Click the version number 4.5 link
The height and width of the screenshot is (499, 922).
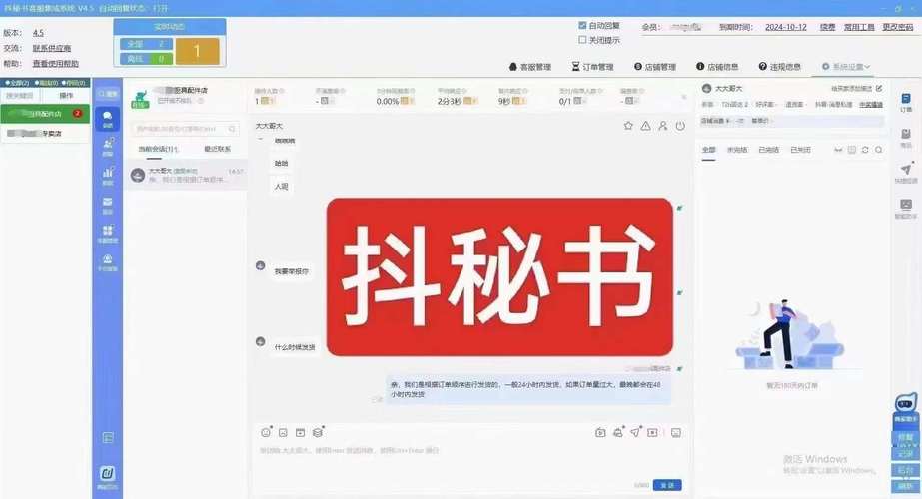(x=38, y=33)
